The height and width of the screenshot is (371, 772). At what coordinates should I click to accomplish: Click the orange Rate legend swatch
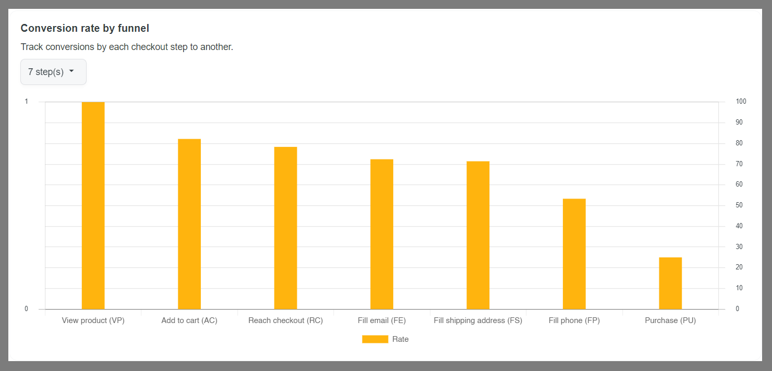[x=375, y=339]
